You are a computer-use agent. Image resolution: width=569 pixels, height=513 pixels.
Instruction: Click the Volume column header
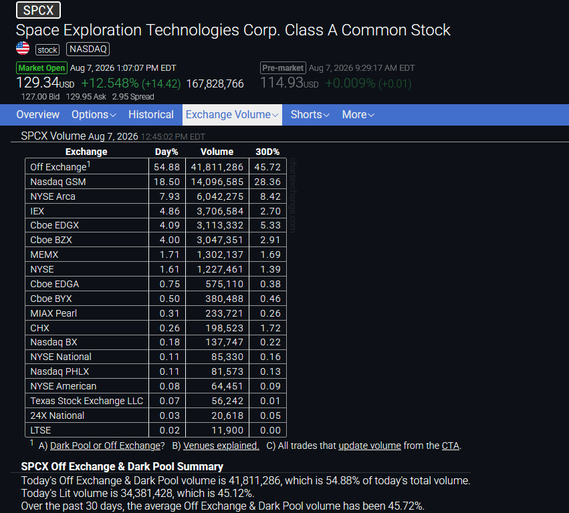pyautogui.click(x=217, y=152)
